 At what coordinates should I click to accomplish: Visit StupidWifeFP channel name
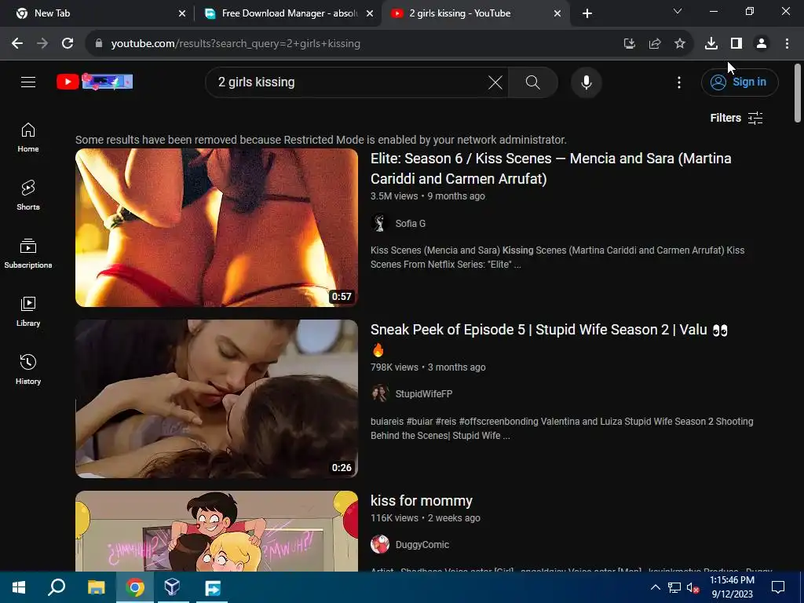coord(423,394)
